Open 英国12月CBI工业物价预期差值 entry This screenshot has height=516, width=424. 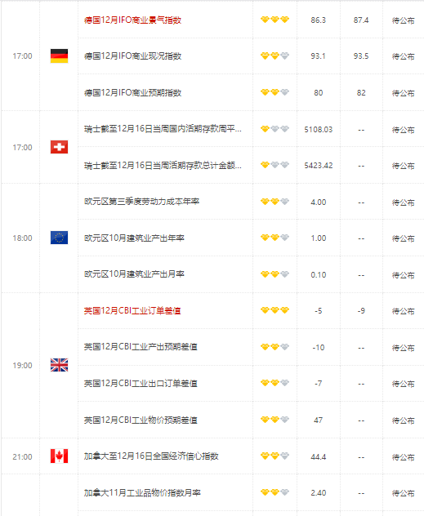[141, 420]
